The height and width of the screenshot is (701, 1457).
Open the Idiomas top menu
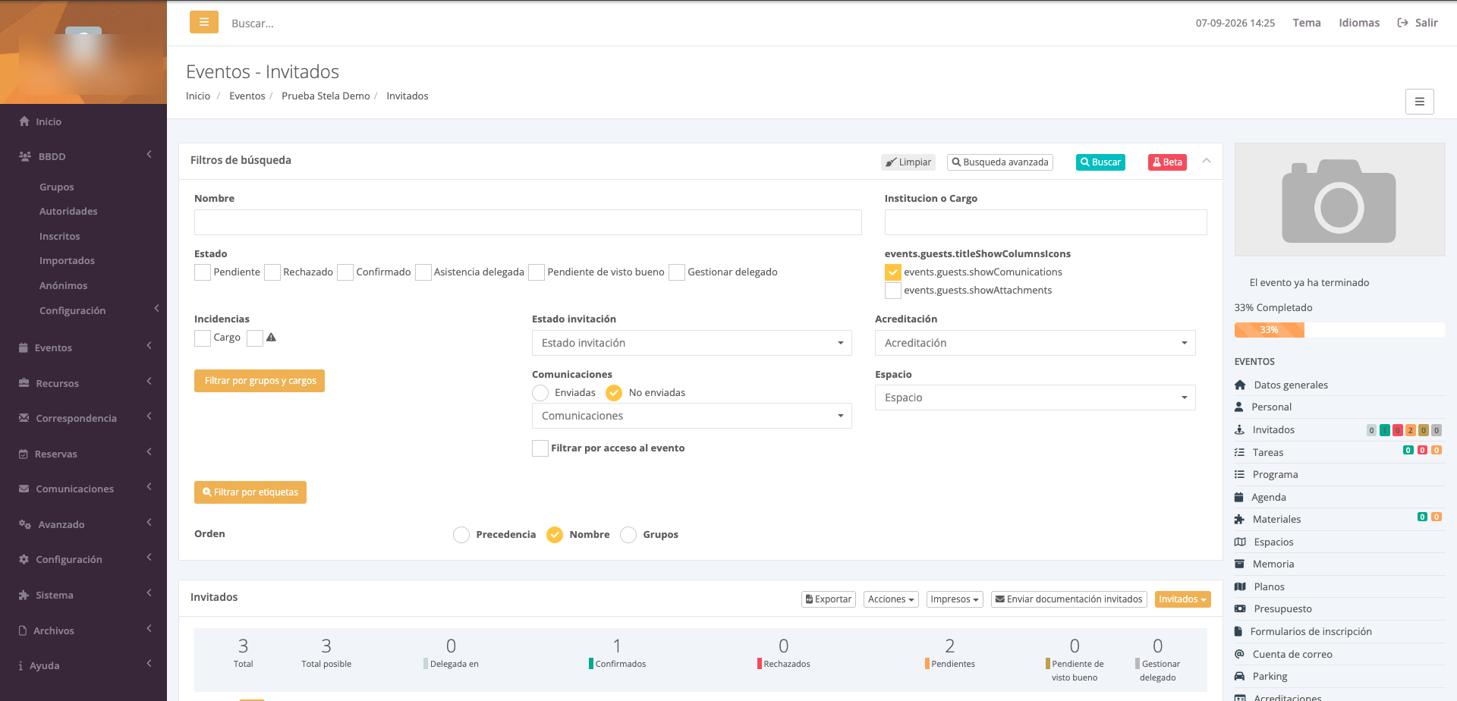click(1359, 23)
